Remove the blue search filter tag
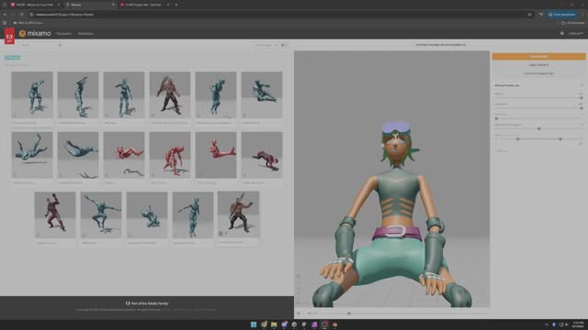The width and height of the screenshot is (588, 330). [12, 57]
